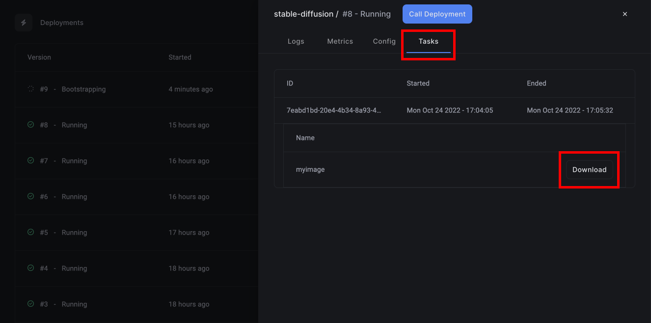Click the green check icon for version #5
The image size is (651, 323).
tap(30, 232)
